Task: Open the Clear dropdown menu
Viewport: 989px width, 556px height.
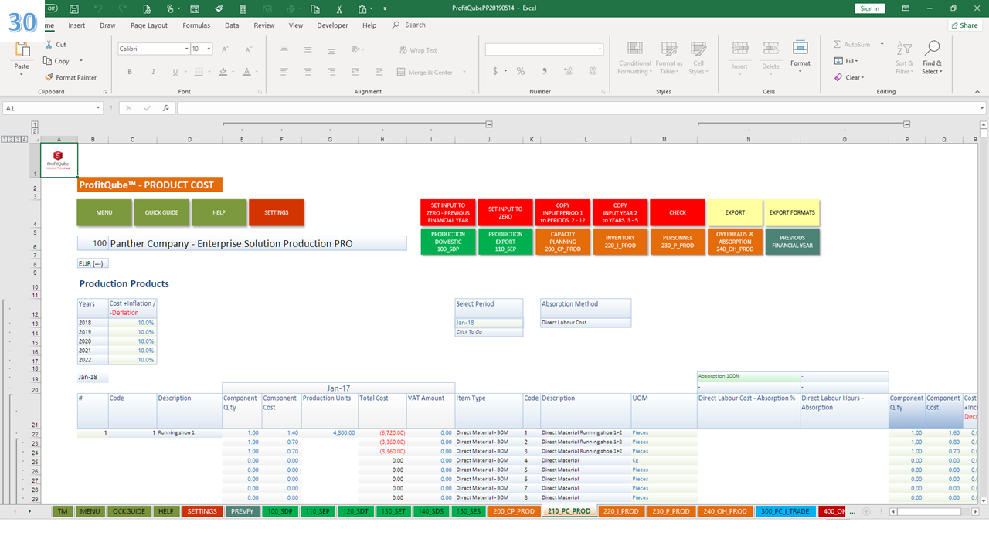Action: click(849, 77)
